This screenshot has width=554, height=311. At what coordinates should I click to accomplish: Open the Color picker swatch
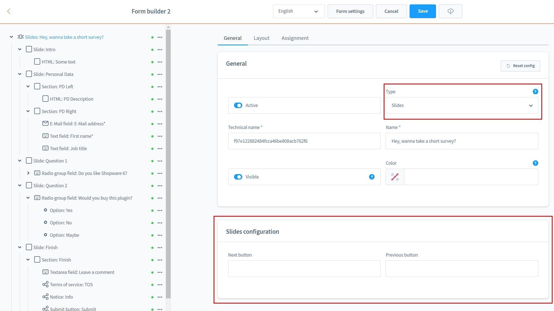tap(395, 177)
